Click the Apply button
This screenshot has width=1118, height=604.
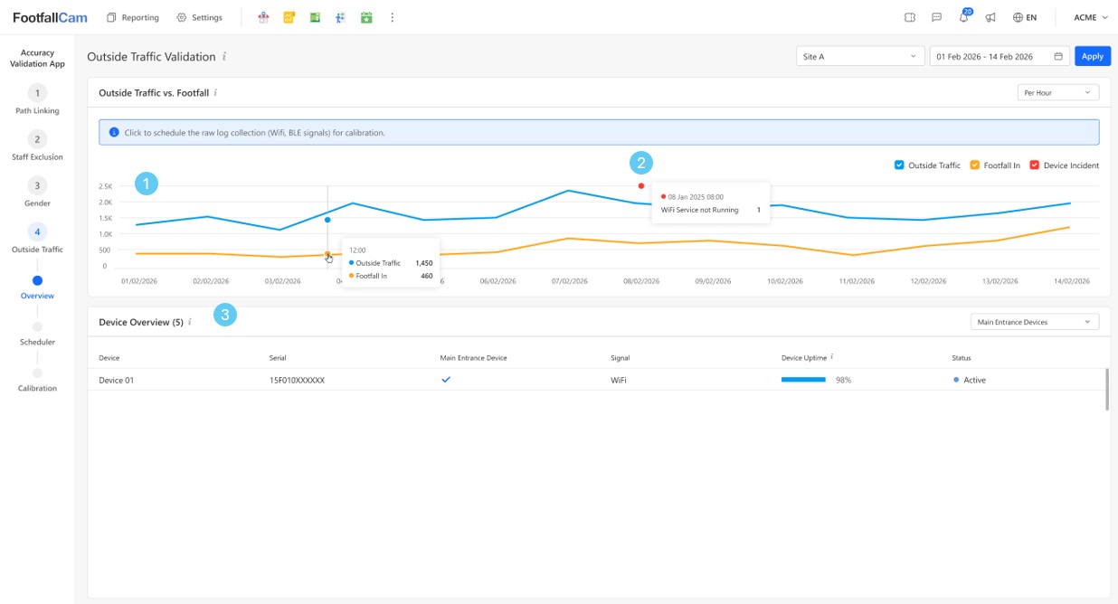(x=1092, y=56)
